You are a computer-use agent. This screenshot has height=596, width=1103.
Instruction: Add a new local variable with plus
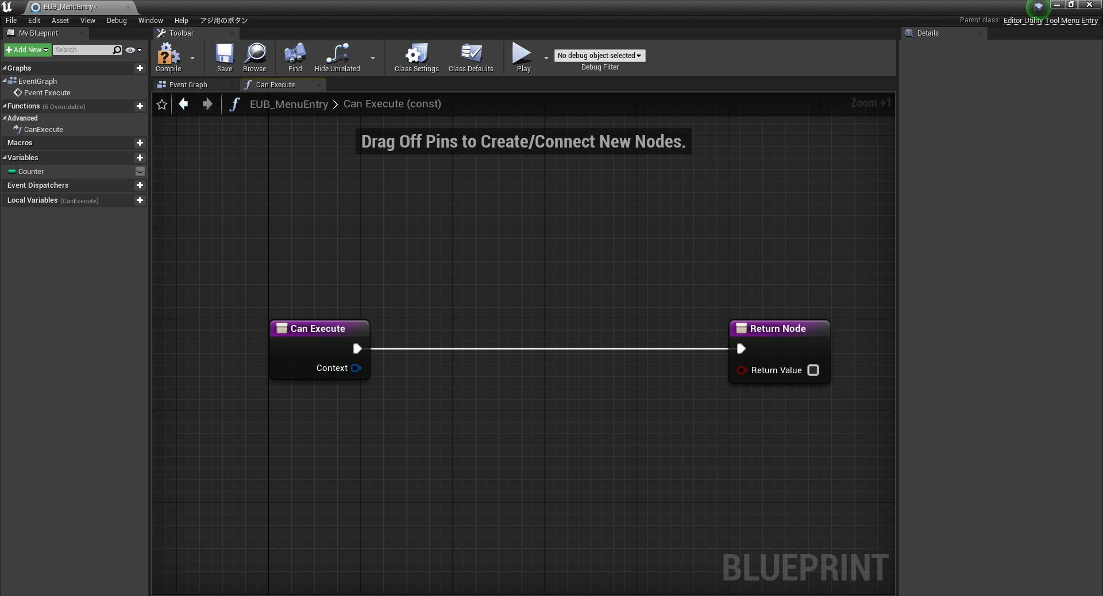point(140,200)
